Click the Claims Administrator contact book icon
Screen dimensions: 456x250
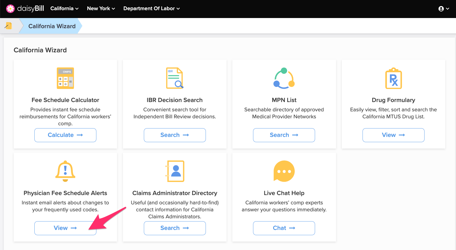(175, 171)
